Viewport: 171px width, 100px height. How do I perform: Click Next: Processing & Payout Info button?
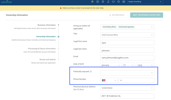click(146, 15)
